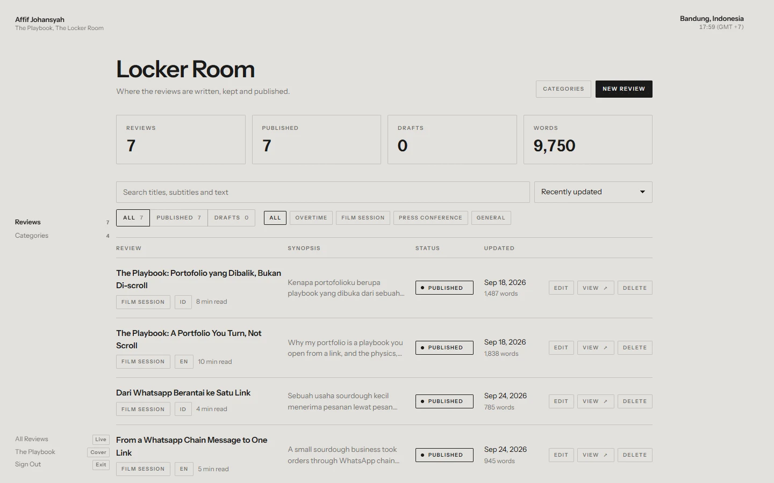Open title 'Dari Whatsapp Berantai ke Satu Link'
The height and width of the screenshot is (483, 774).
pos(183,393)
